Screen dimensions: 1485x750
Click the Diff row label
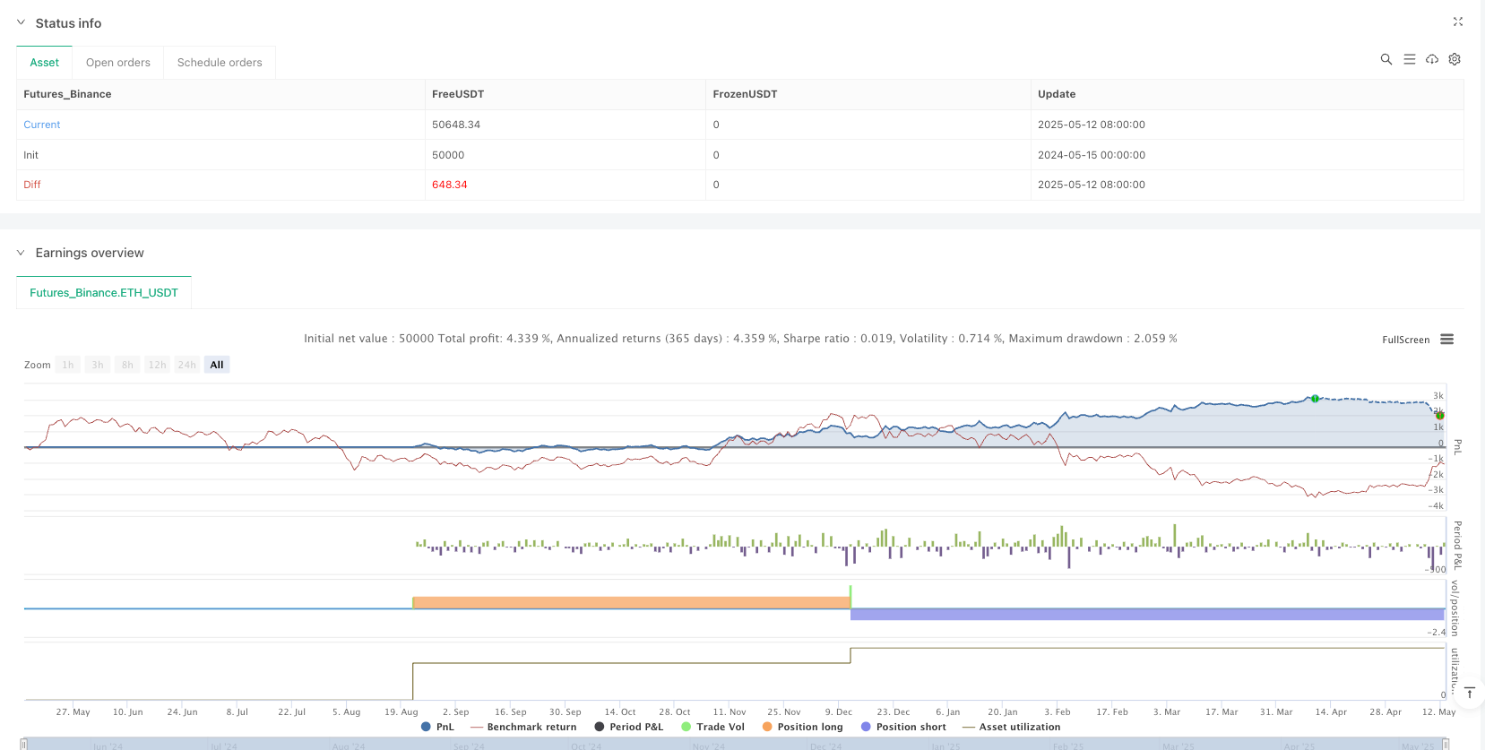point(32,185)
